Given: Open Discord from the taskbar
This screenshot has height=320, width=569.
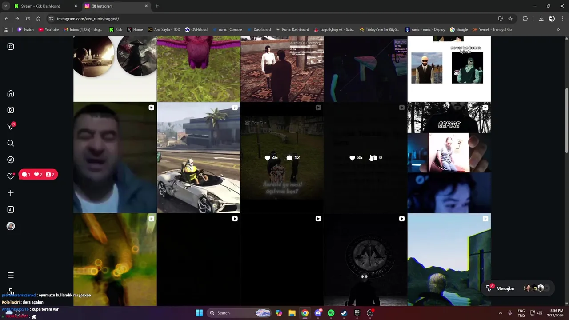Looking at the screenshot, I should [318, 313].
